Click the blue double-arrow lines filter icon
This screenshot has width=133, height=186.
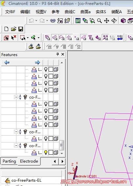tap(120, 38)
